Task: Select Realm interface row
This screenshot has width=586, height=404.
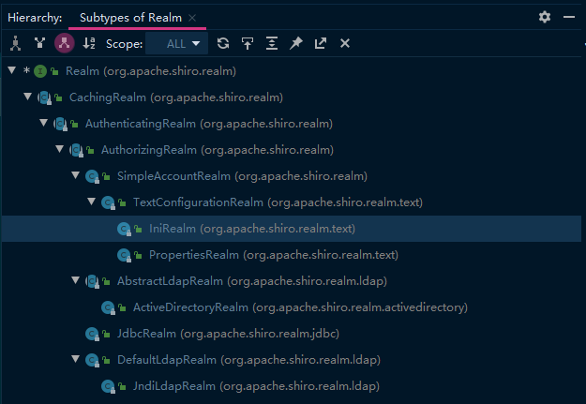Action: [292, 71]
